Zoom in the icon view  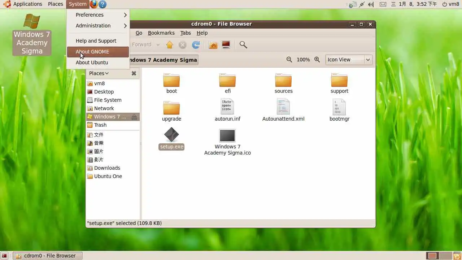[317, 60]
